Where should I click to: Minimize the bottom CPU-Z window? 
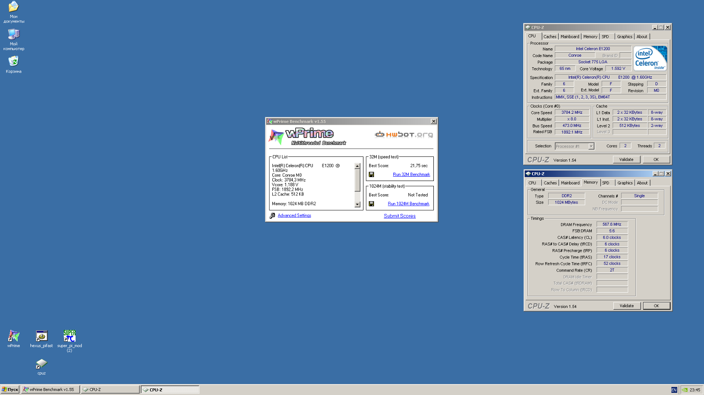pyautogui.click(x=655, y=174)
